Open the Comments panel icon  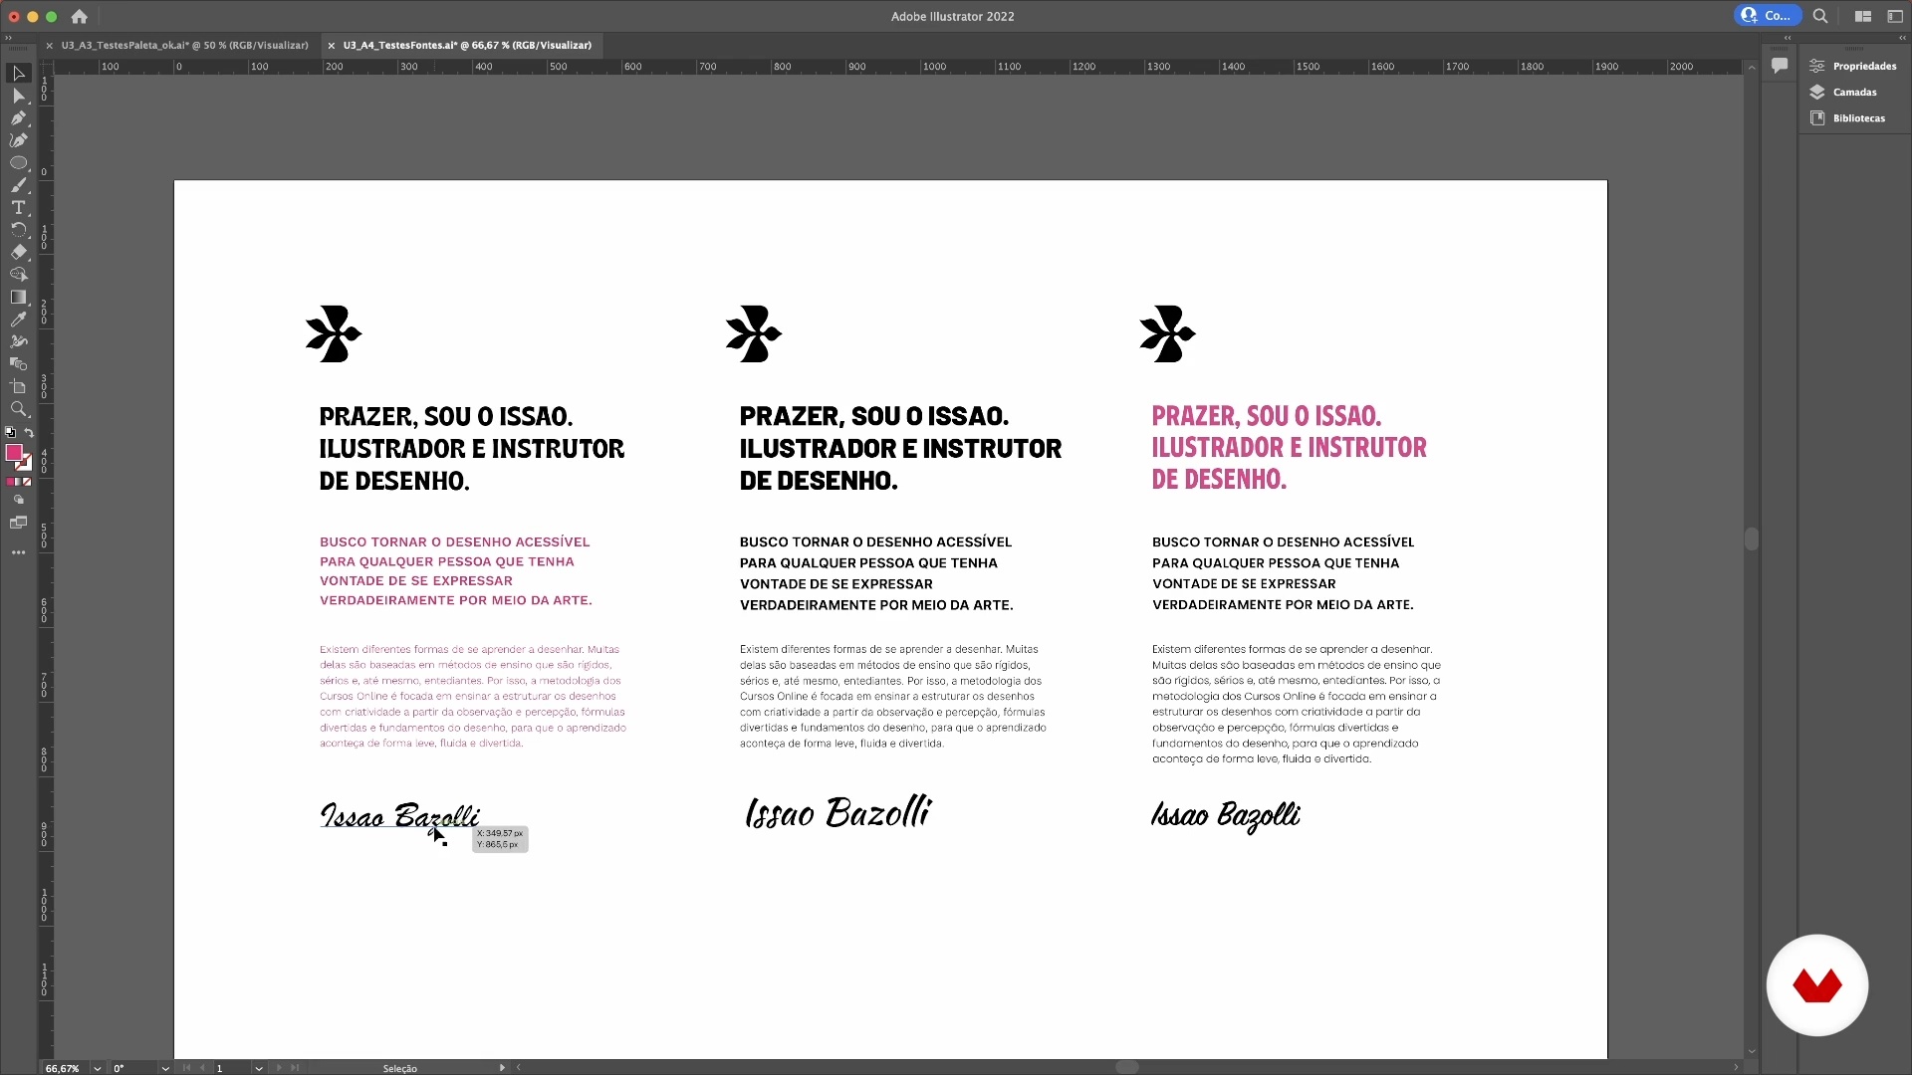1780,66
